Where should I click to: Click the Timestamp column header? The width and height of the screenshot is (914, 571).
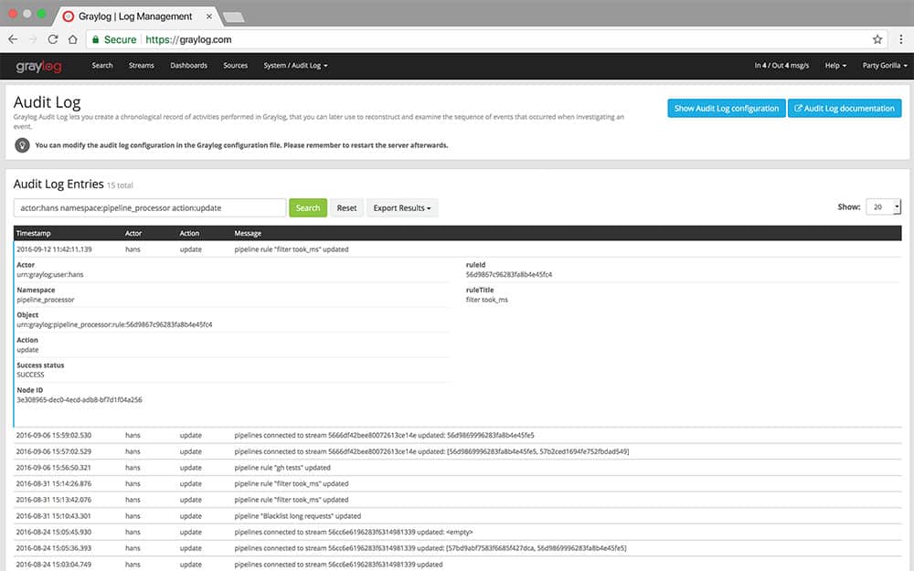pos(33,233)
